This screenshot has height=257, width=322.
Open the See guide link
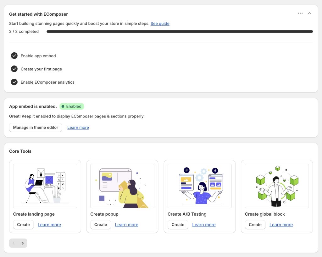(160, 24)
